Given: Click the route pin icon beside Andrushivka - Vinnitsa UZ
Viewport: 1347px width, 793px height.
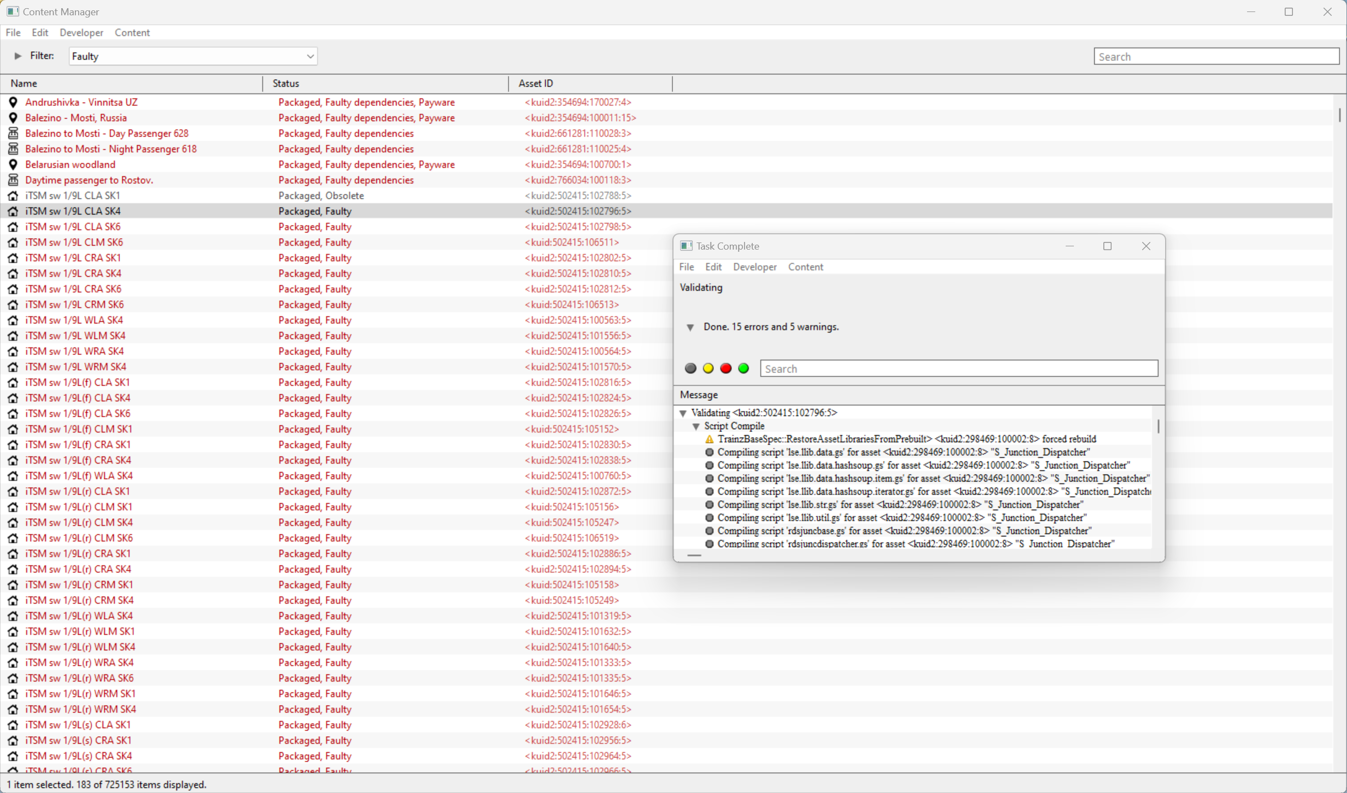Looking at the screenshot, I should [x=13, y=102].
